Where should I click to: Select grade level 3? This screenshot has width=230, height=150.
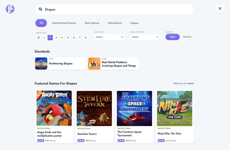[56, 37]
